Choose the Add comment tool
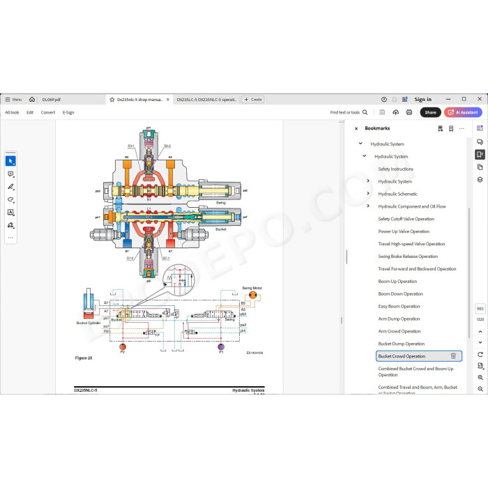The width and height of the screenshot is (488, 488). click(x=10, y=174)
